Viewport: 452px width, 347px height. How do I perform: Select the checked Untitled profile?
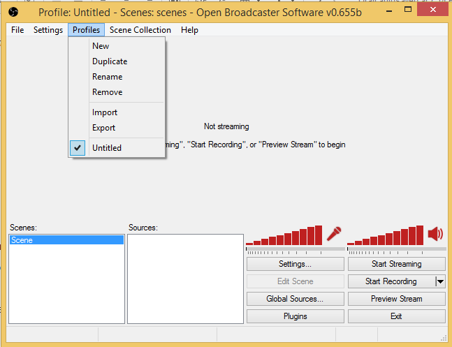pos(107,148)
